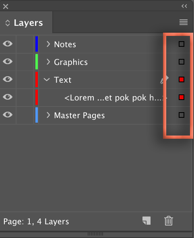194x238 pixels.
Task: Expand the Graphics layer chevron
Action: (x=48, y=62)
